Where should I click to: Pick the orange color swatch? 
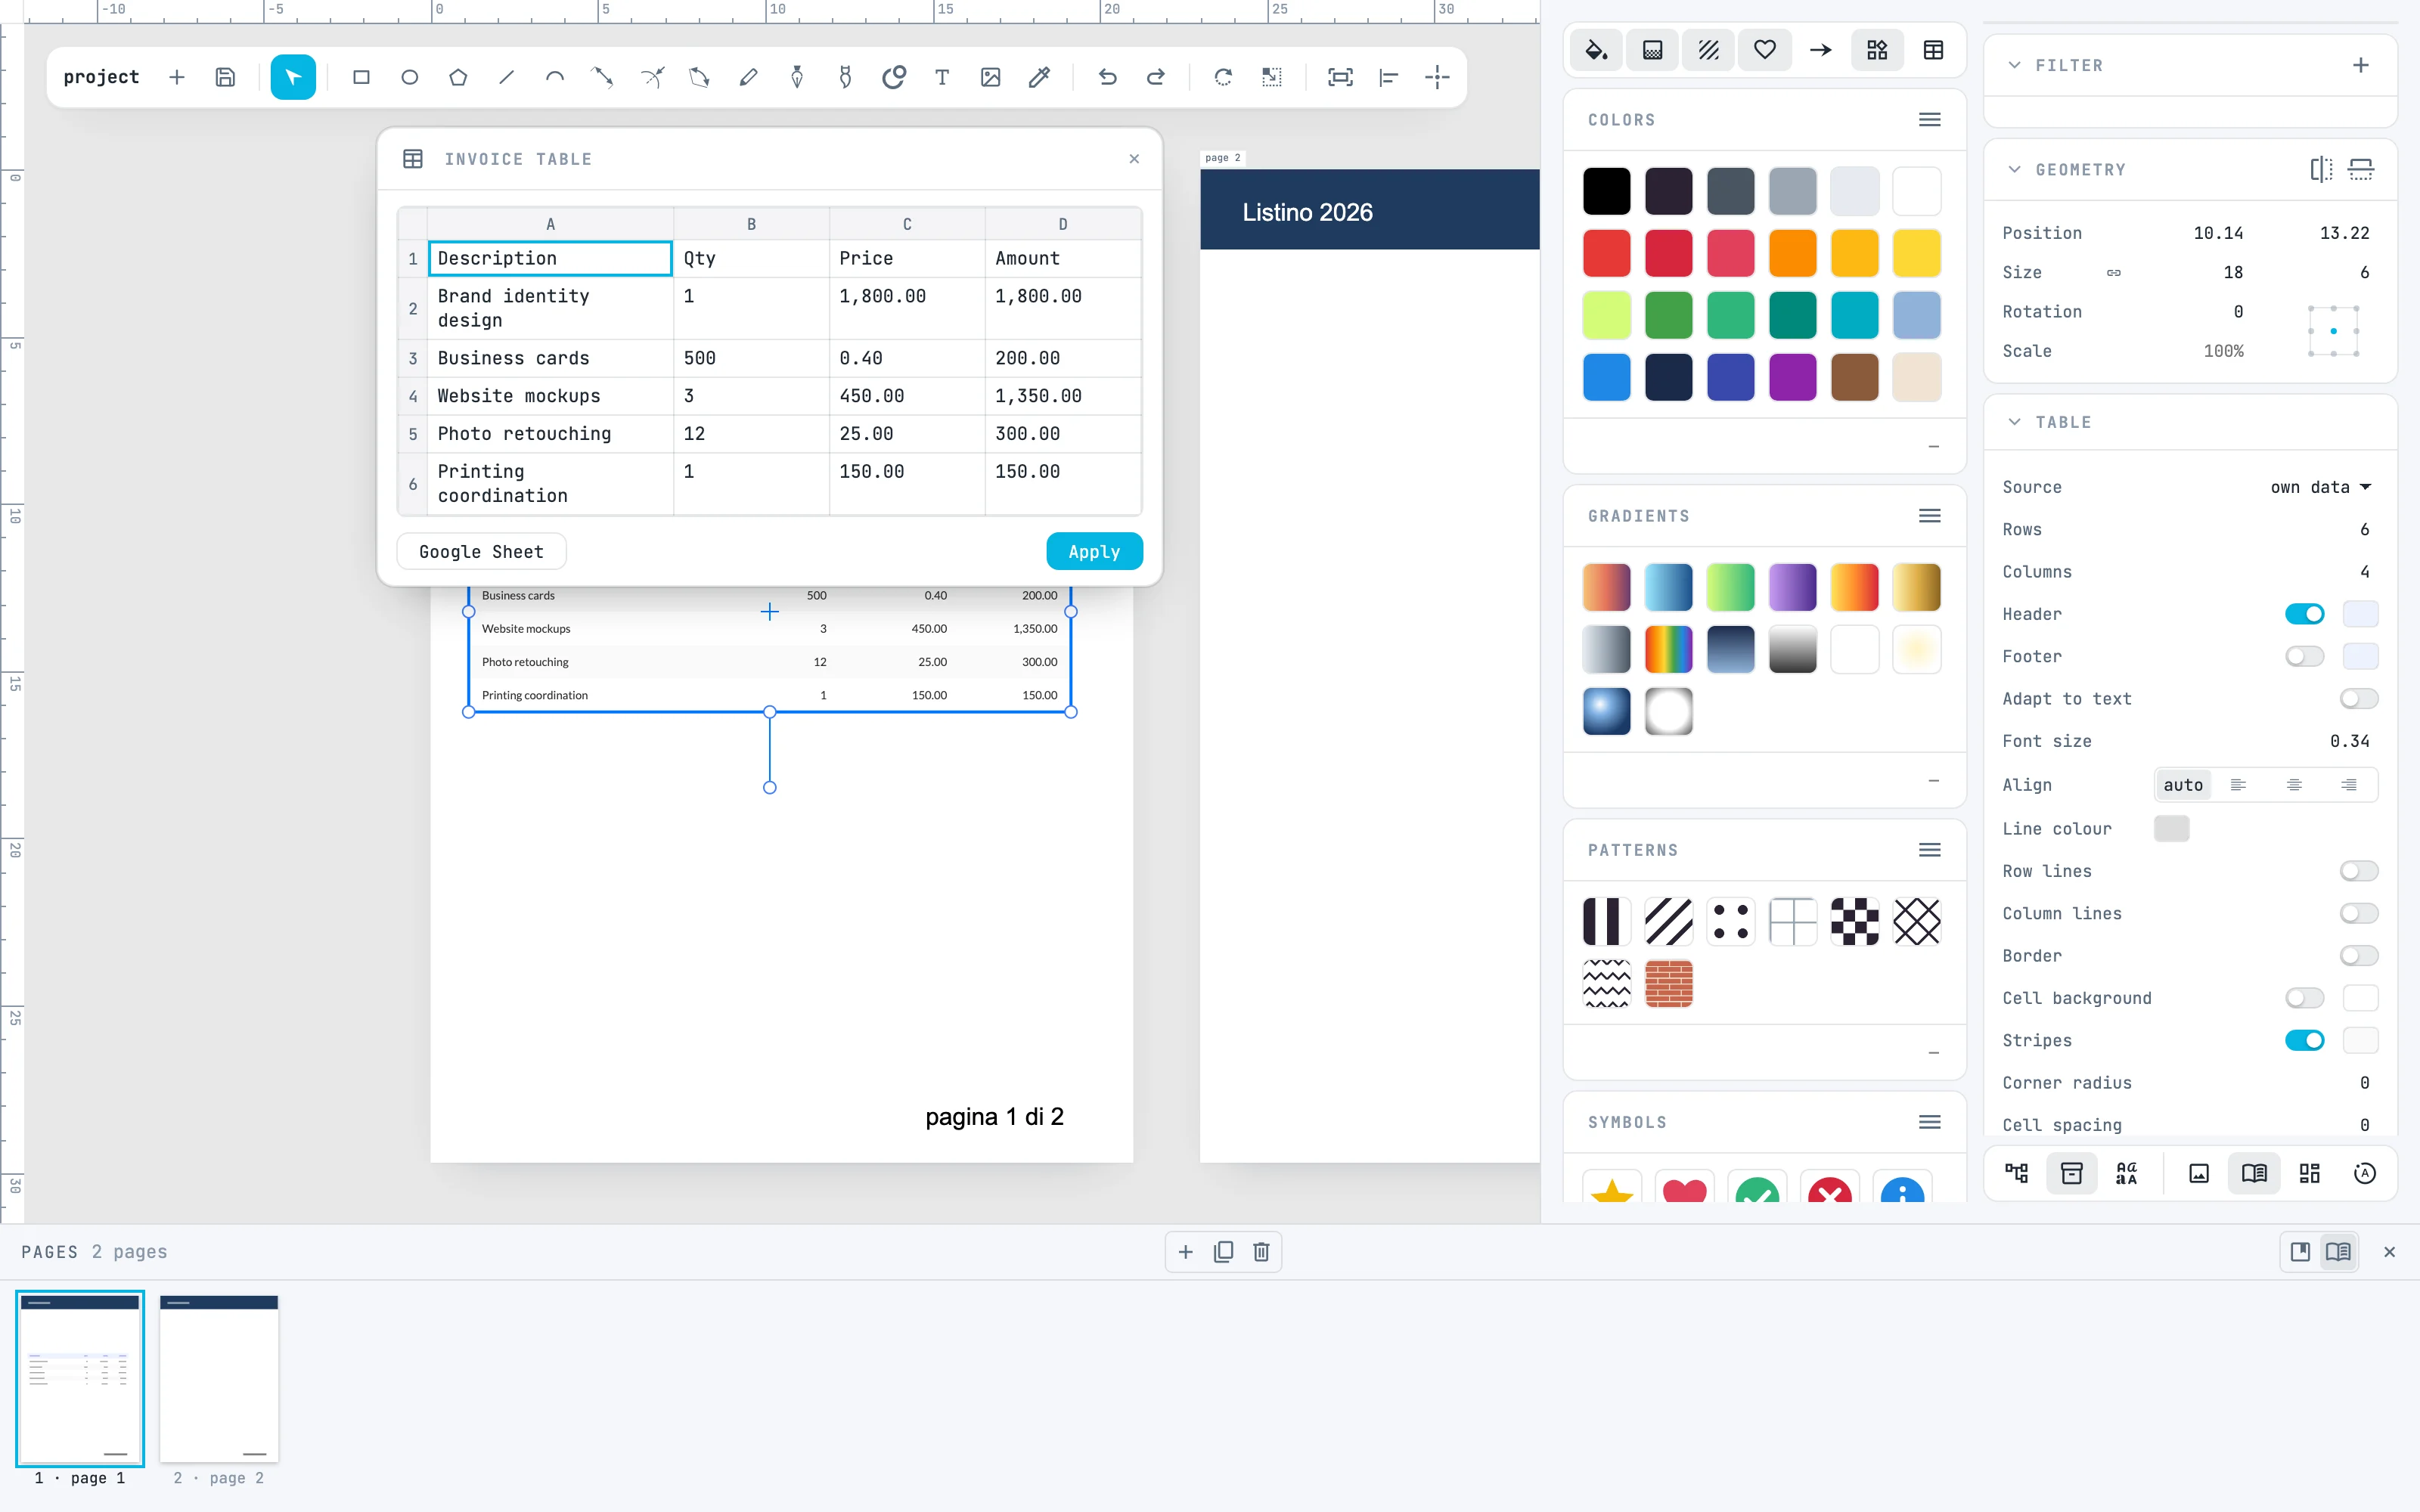(1792, 253)
